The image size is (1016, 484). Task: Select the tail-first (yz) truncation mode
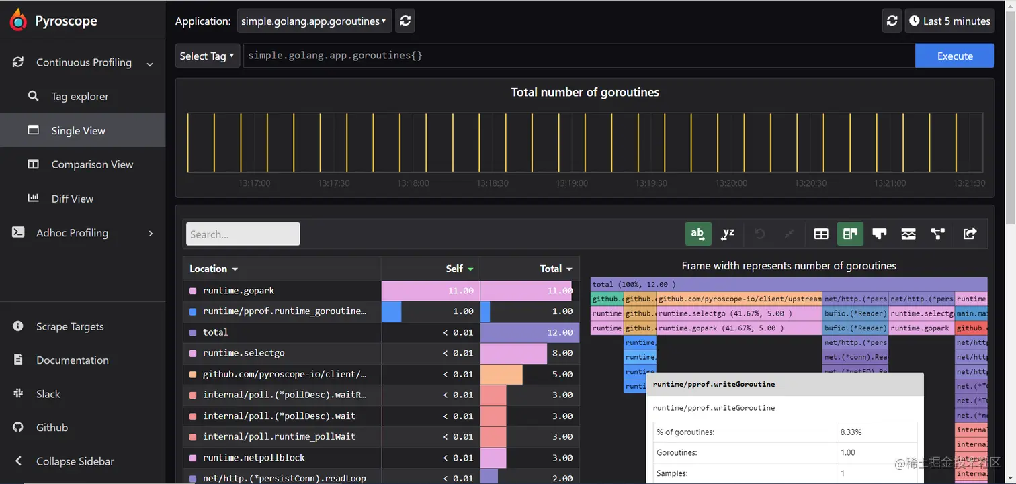pos(728,234)
